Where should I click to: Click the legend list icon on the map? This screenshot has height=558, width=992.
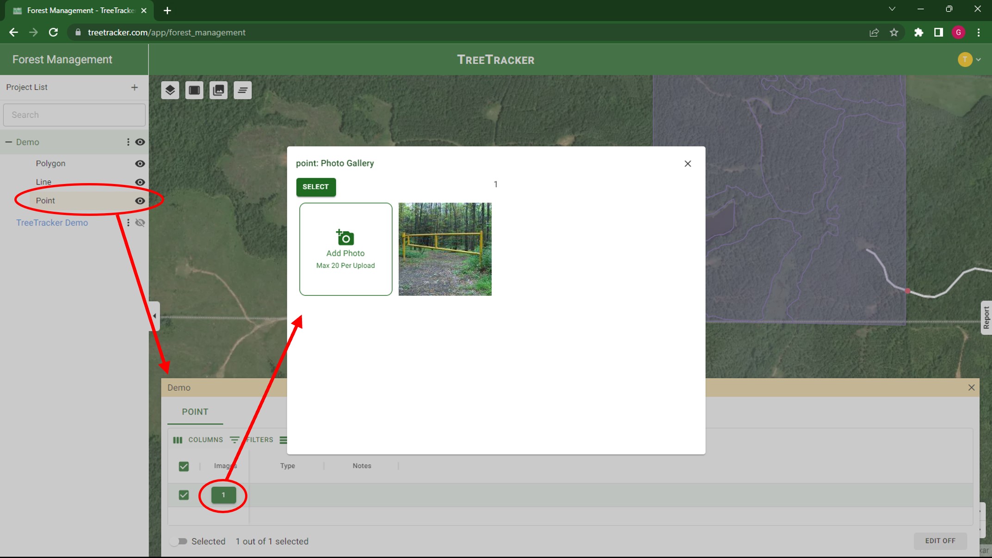click(x=242, y=90)
